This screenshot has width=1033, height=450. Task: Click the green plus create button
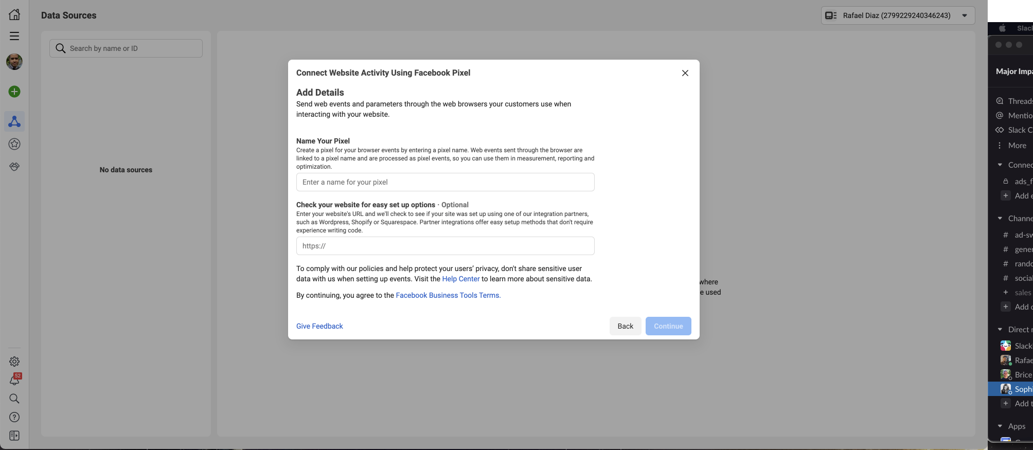[x=14, y=92]
